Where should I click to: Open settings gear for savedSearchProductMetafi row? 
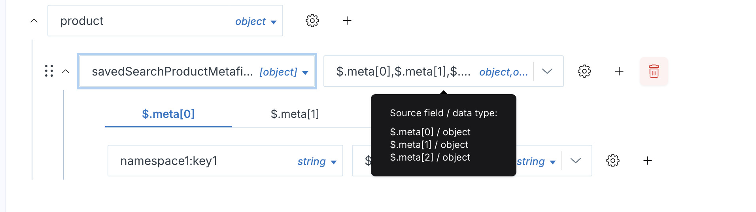584,71
